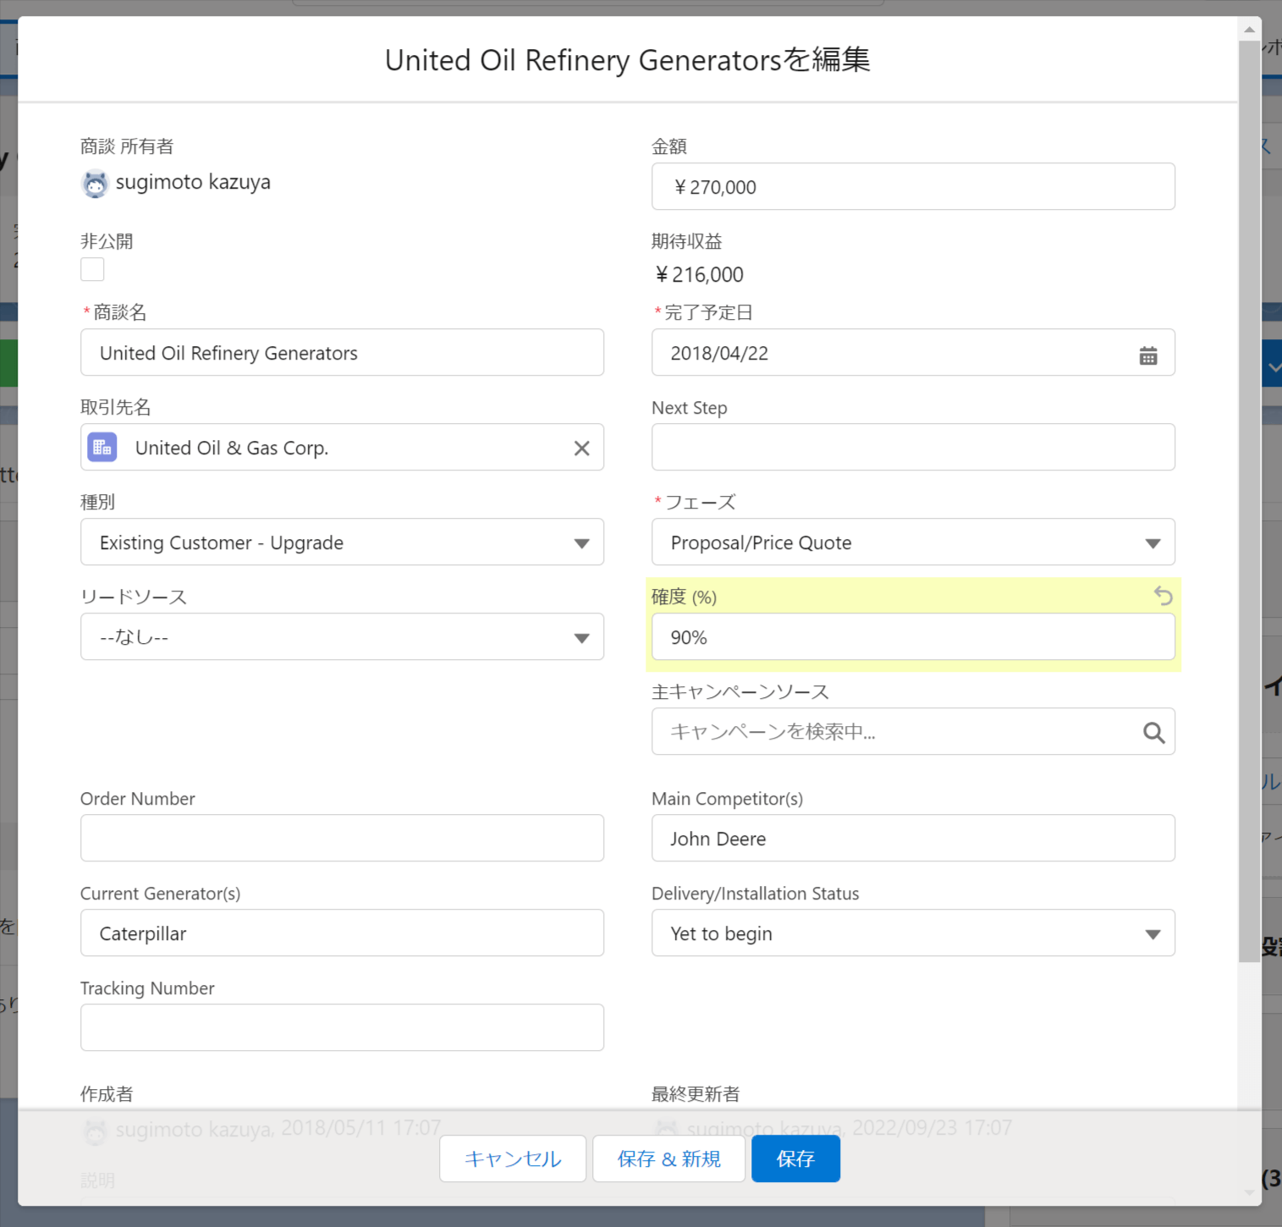
Task: Click the United Oil & Gas account icon
Action: point(102,448)
